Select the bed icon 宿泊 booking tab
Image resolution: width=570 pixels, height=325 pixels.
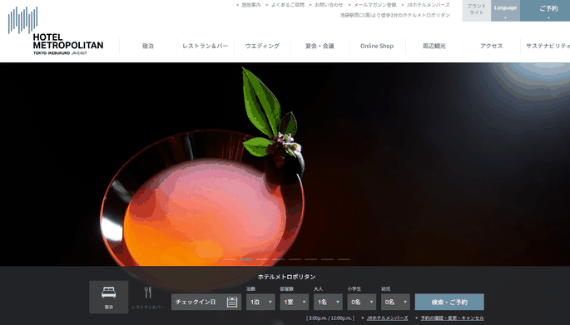point(109,297)
